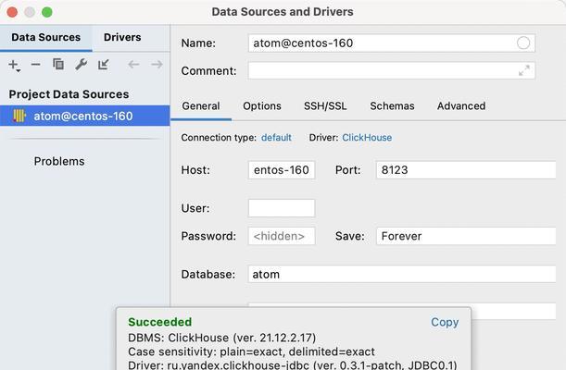Click the Succeeded status text

(160, 322)
